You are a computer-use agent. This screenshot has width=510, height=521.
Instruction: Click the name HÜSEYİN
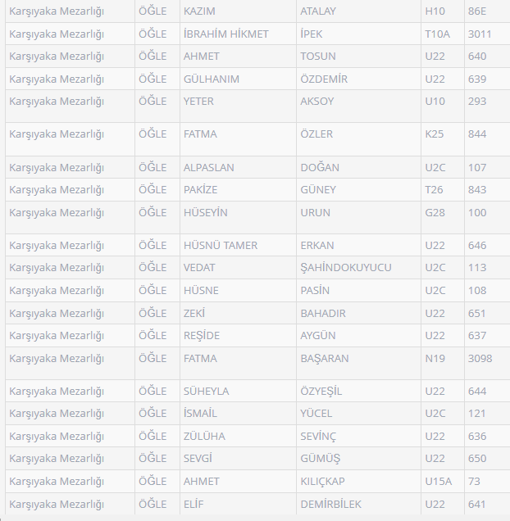(206, 213)
